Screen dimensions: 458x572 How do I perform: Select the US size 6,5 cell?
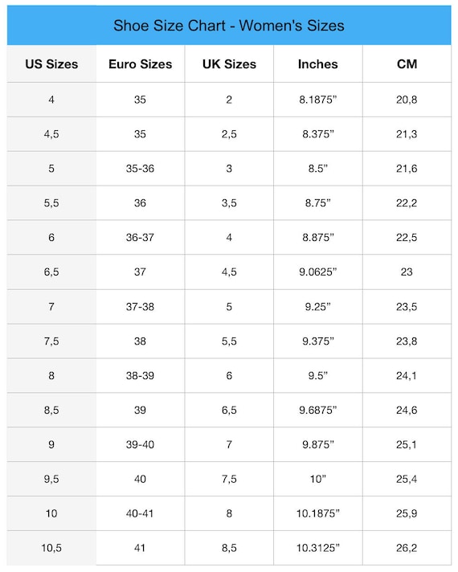(51, 272)
